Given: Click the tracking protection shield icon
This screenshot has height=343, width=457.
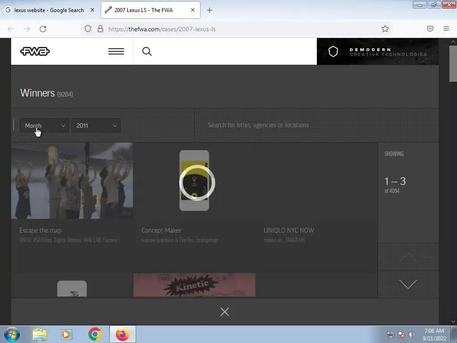Looking at the screenshot, I should [x=88, y=29].
